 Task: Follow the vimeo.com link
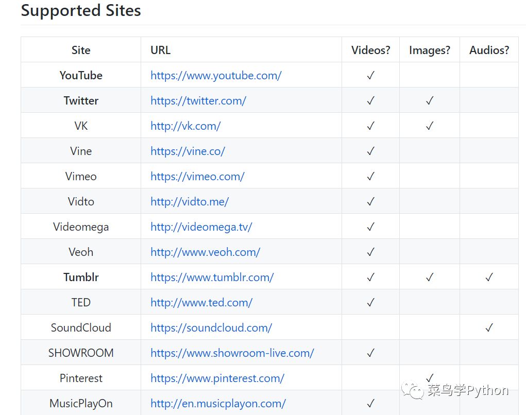coord(197,176)
